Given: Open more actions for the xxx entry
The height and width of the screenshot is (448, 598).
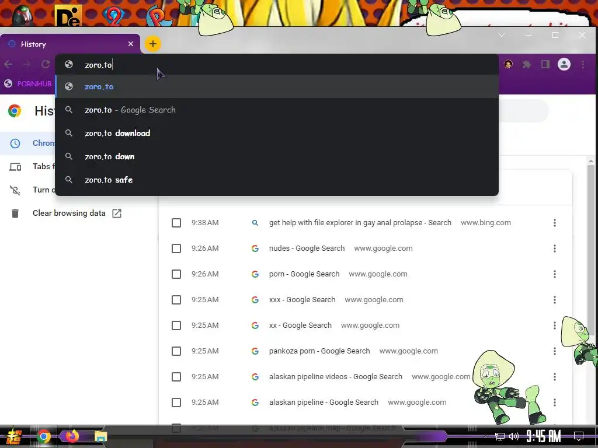Looking at the screenshot, I should click(x=555, y=300).
